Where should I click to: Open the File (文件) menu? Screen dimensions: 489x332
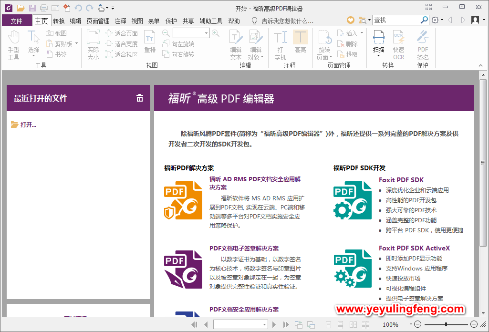tap(17, 21)
